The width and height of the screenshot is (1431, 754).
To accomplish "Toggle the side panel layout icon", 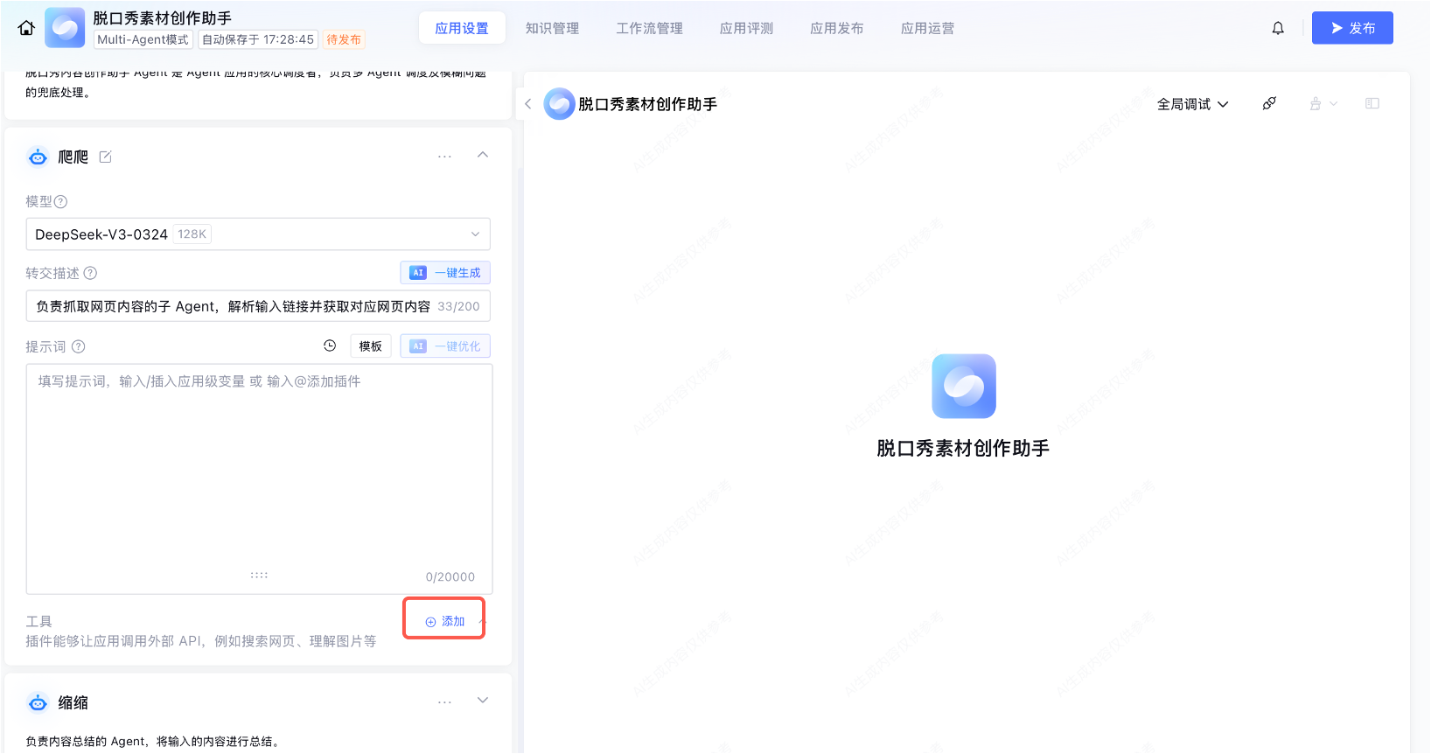I will pyautogui.click(x=1372, y=104).
